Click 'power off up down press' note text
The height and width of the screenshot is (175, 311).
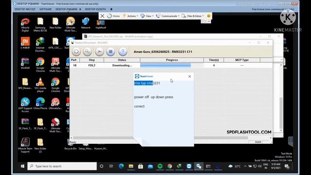coord(154,97)
